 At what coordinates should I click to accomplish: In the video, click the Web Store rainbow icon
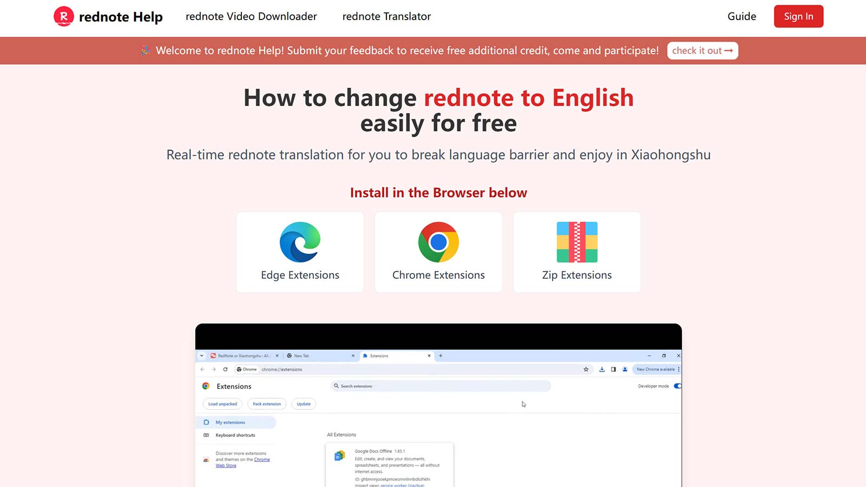click(x=206, y=459)
